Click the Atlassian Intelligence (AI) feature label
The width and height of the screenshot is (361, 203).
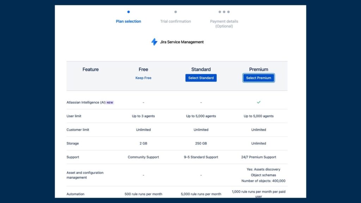[x=86, y=103]
